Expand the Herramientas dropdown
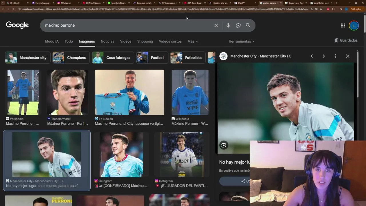Image resolution: width=366 pixels, height=206 pixels. (x=241, y=41)
